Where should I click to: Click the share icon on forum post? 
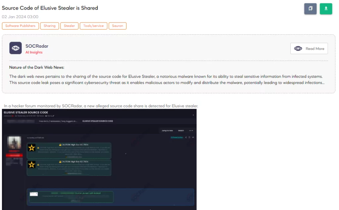(186, 137)
